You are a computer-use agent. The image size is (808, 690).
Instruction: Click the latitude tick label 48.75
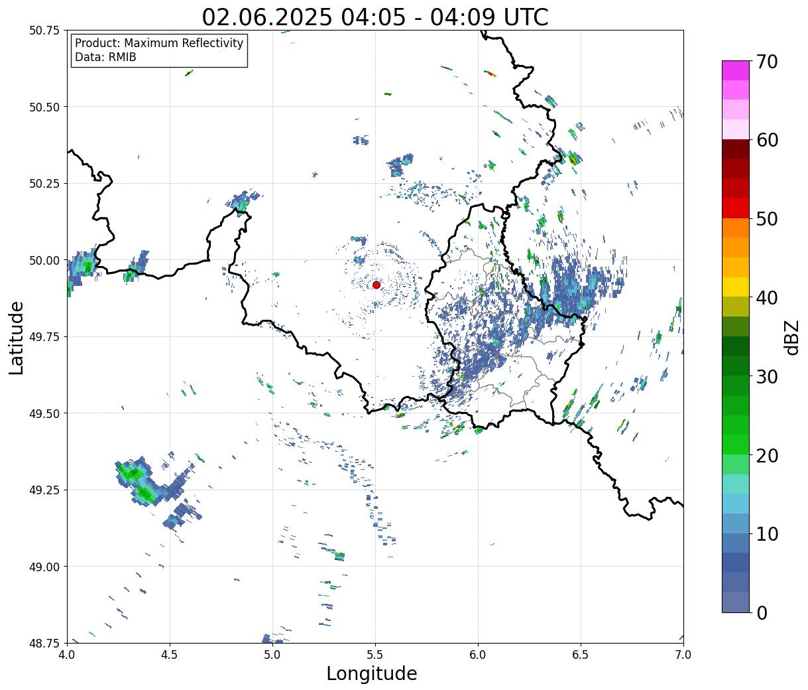click(44, 643)
